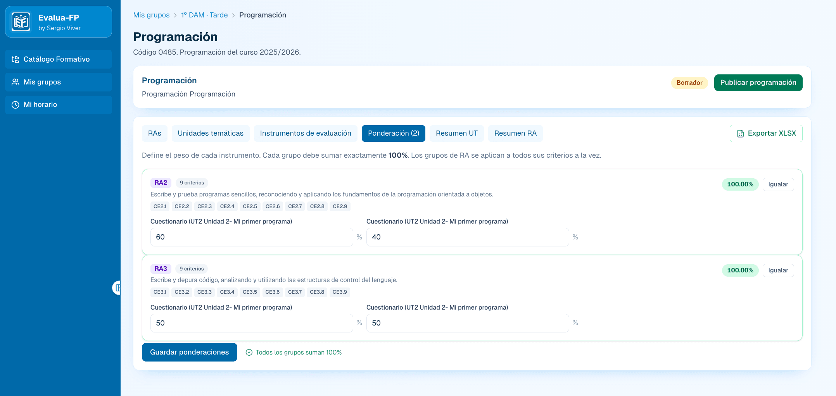Image resolution: width=836 pixels, height=396 pixels.
Task: Click the CE2.8 criterion chip
Action: tap(317, 207)
